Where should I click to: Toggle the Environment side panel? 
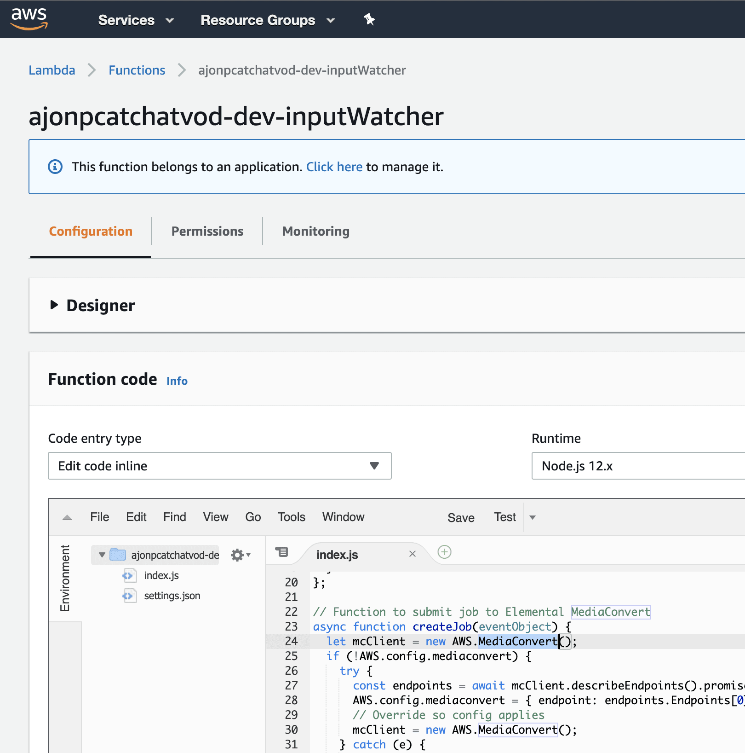point(65,578)
